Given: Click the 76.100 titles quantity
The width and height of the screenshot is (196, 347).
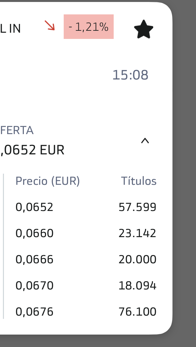Looking at the screenshot, I should (138, 312).
